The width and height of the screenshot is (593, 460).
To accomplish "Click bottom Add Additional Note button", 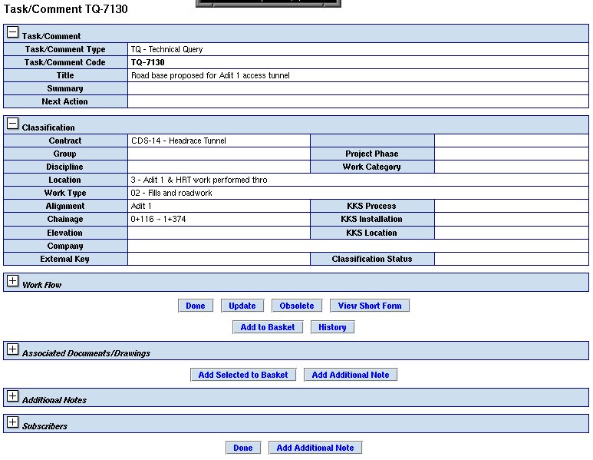I will (315, 448).
